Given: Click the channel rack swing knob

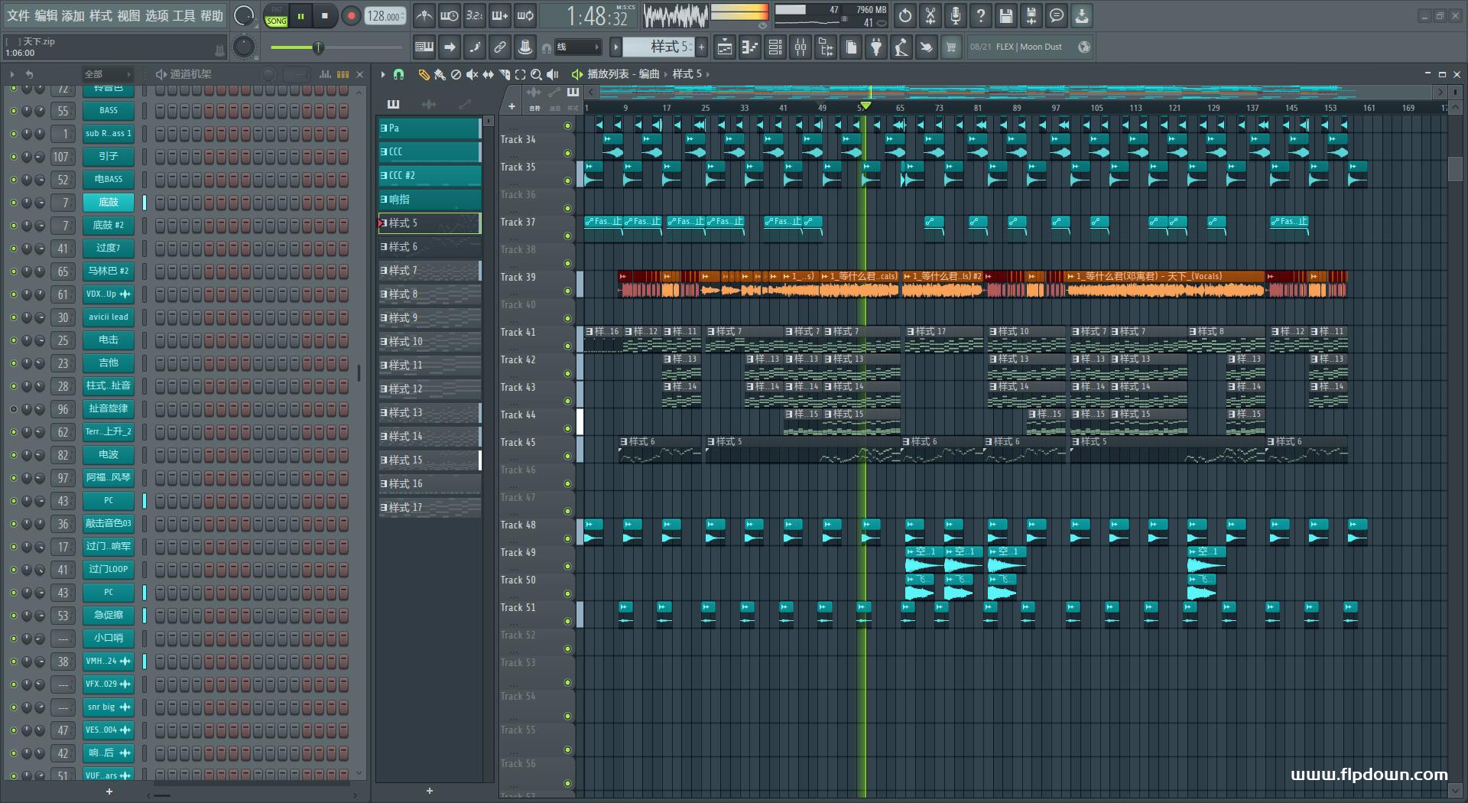Looking at the screenshot, I should pos(268,74).
